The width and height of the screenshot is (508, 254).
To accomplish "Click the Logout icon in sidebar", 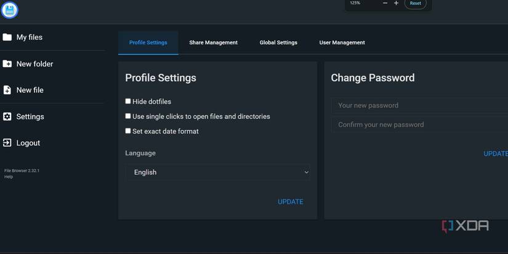I will (x=7, y=143).
